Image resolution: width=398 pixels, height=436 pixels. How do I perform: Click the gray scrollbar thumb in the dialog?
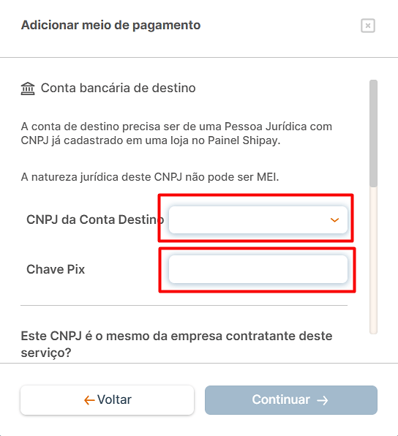coord(374,133)
